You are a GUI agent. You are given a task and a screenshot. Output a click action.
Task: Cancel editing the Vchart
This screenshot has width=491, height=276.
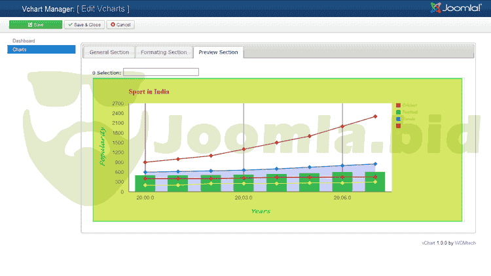coord(120,24)
